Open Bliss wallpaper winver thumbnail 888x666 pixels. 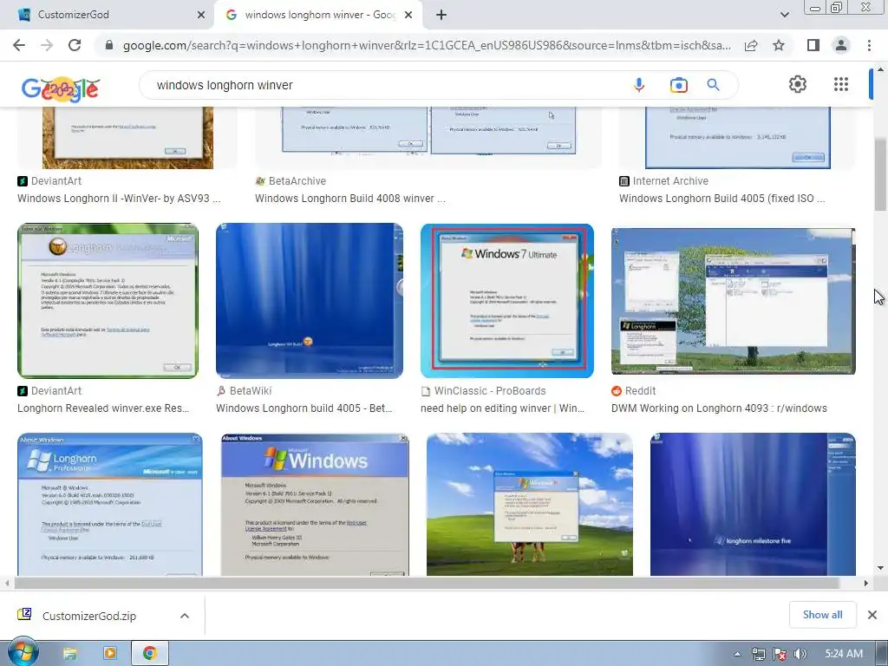pos(530,505)
